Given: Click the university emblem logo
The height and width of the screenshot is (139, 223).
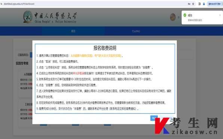Looking at the screenshot, I should click(28, 17).
